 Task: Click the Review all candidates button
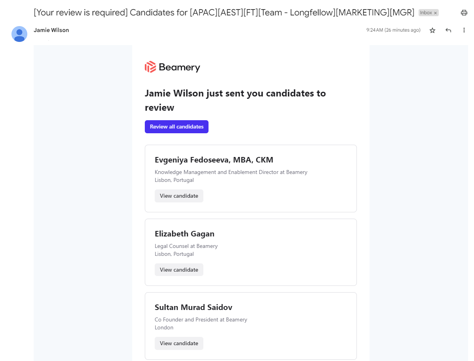click(176, 127)
